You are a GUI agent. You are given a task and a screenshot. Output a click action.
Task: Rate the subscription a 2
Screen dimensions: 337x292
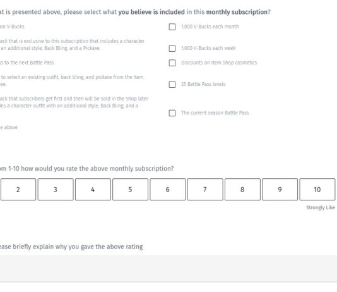(18, 190)
